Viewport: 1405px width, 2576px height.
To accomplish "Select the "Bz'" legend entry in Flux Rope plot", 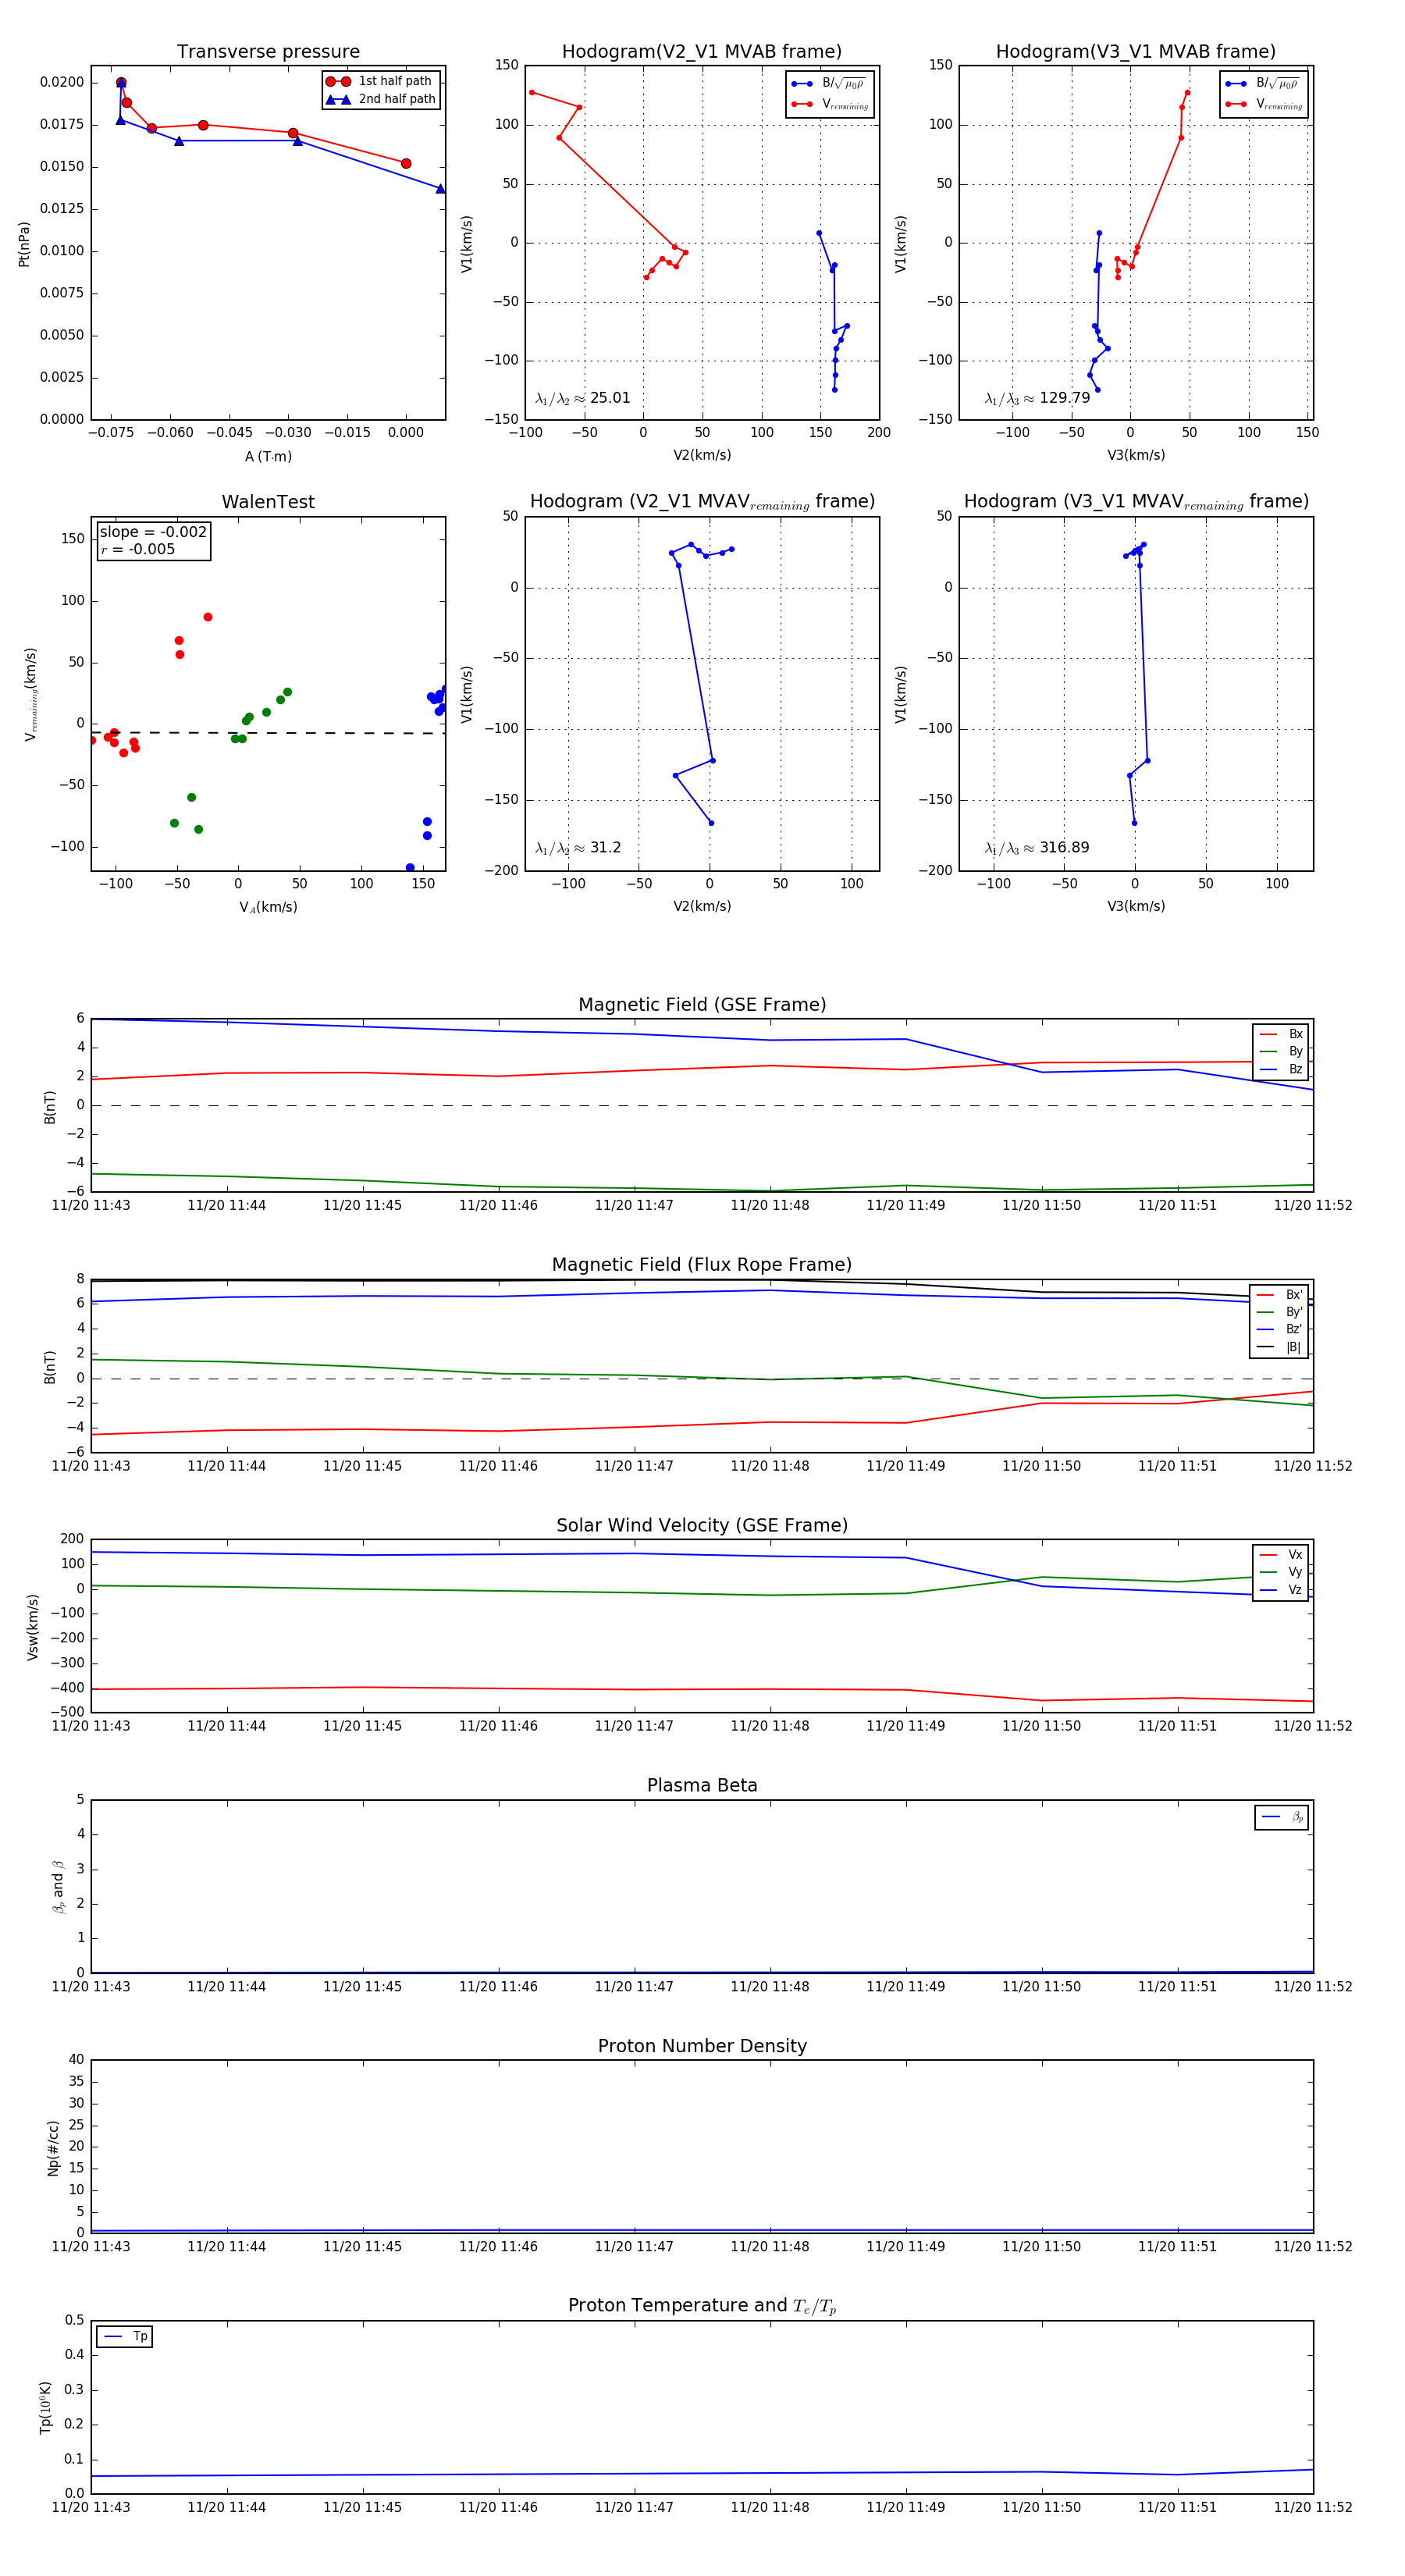I will tap(1280, 1330).
